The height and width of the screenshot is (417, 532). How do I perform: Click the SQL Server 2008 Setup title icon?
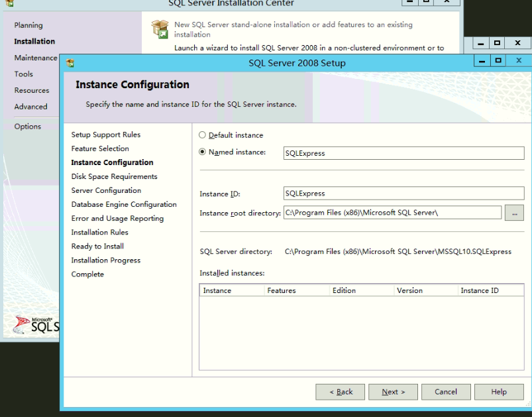tap(70, 63)
